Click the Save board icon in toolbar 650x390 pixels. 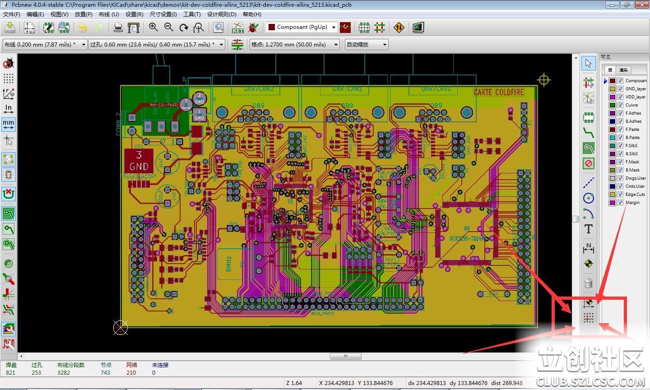pos(10,28)
